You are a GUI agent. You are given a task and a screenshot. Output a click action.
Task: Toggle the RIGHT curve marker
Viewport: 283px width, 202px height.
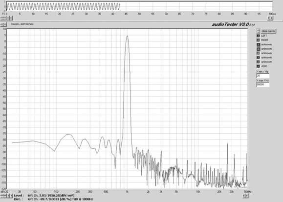click(x=258, y=40)
